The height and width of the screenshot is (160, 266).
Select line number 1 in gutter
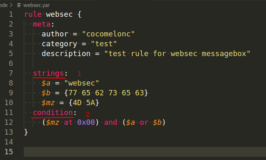pos(11,14)
